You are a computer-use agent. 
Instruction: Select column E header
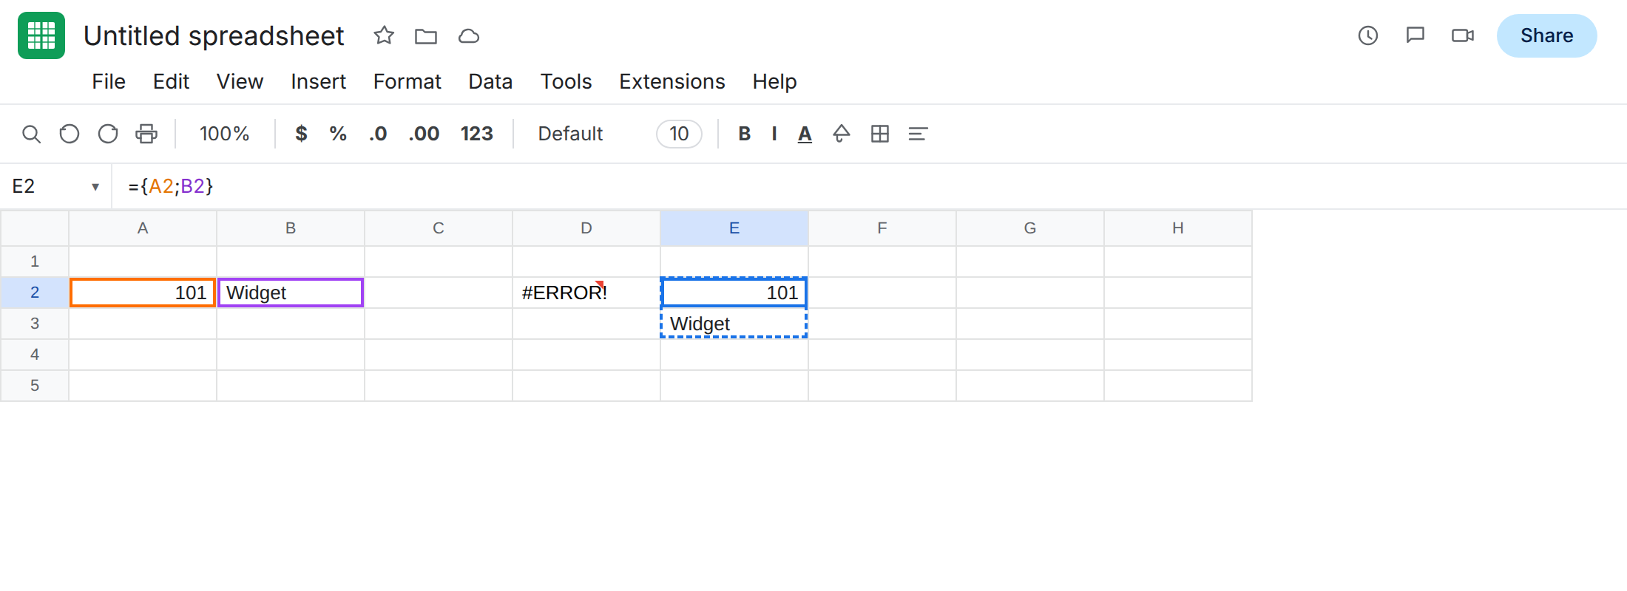point(734,228)
